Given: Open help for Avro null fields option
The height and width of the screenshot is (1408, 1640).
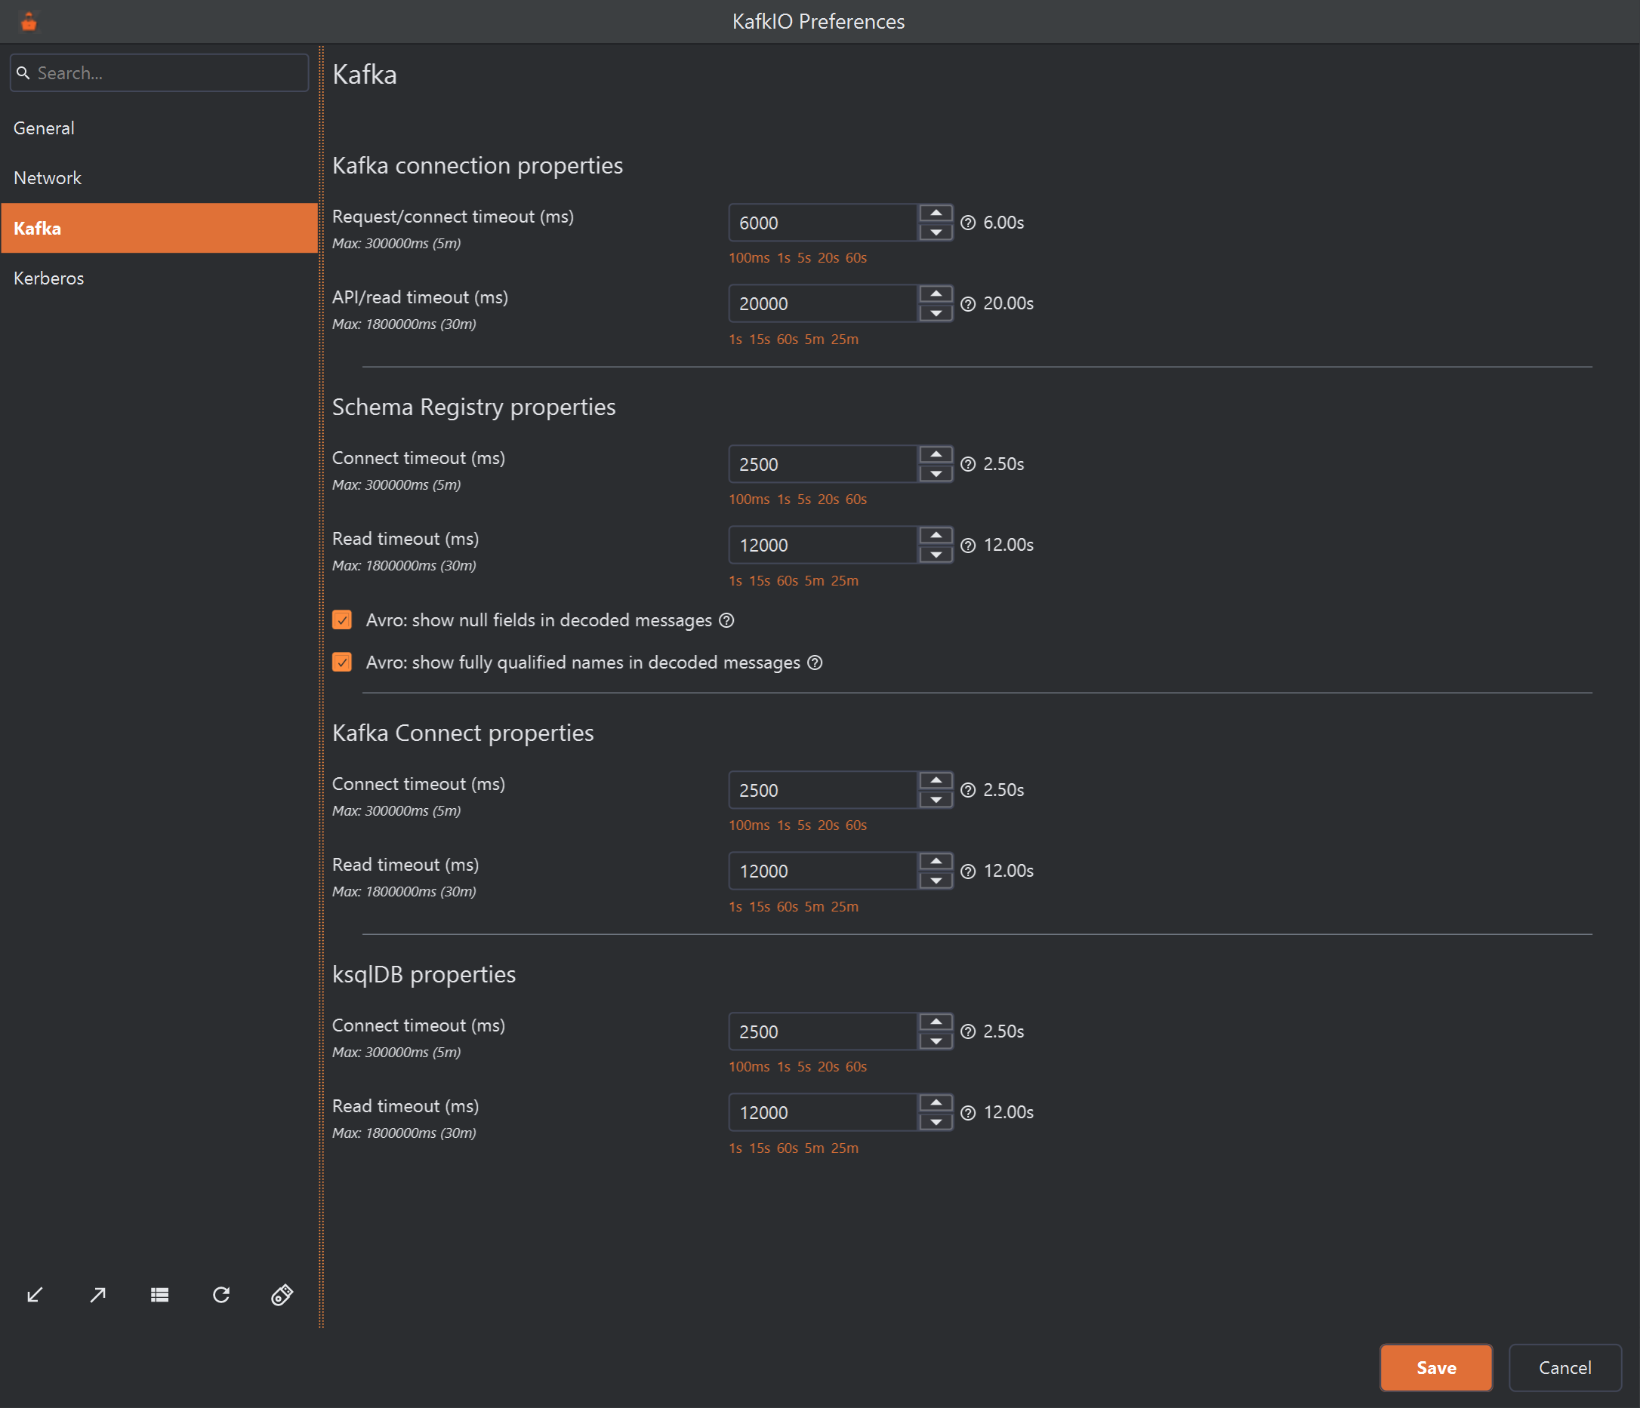Looking at the screenshot, I should (726, 620).
